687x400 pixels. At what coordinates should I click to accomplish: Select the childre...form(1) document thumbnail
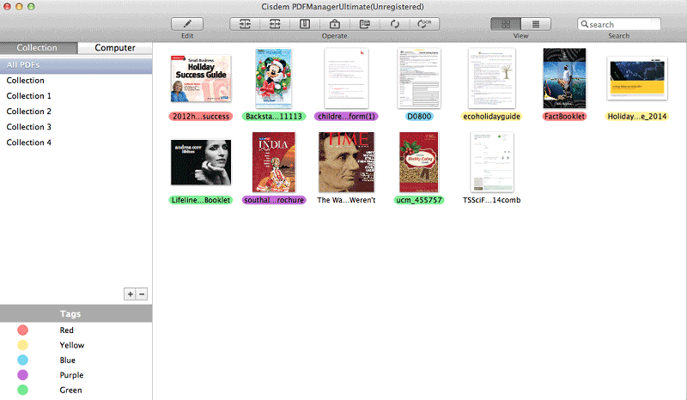[346, 78]
